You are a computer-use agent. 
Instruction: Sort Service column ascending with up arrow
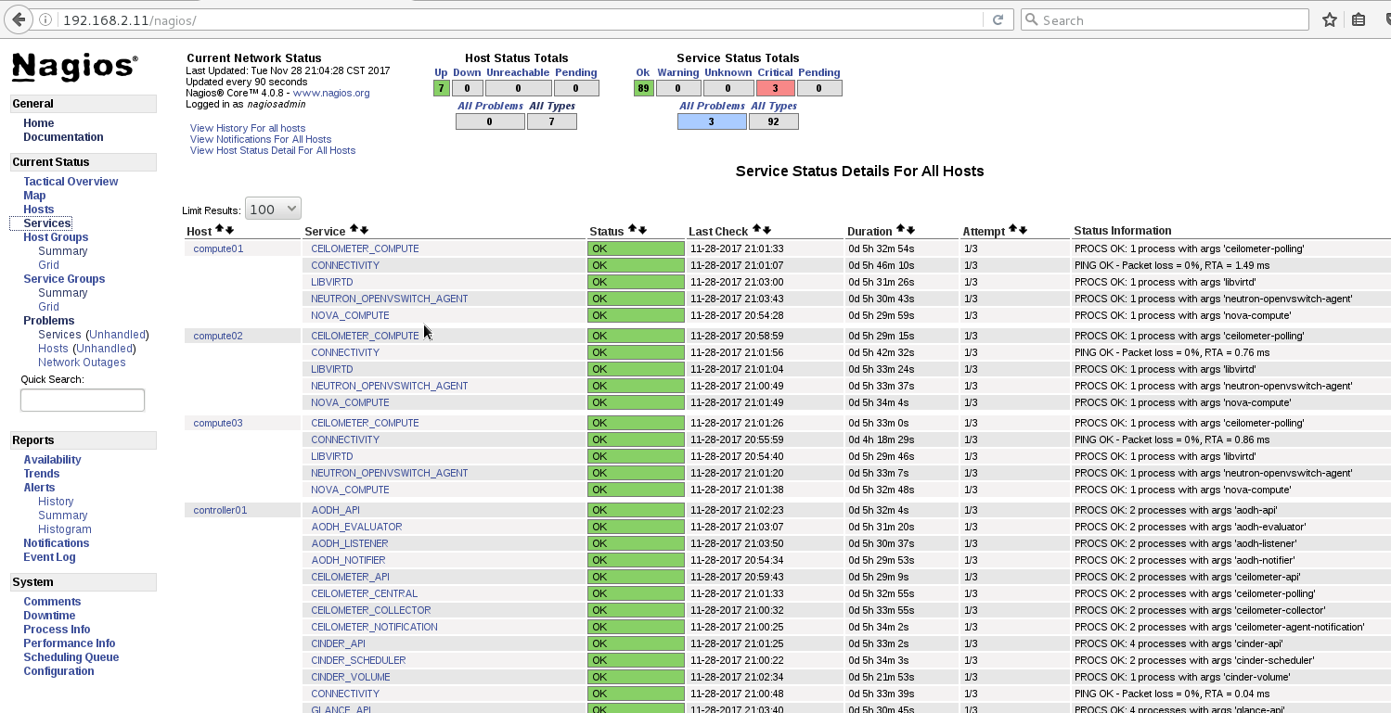tap(354, 229)
